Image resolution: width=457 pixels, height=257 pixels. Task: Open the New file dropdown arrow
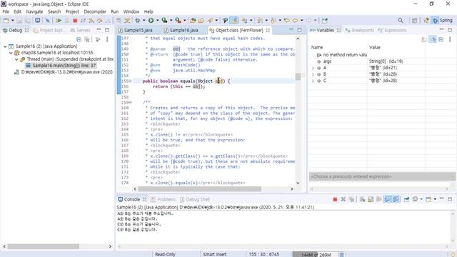click(x=13, y=21)
